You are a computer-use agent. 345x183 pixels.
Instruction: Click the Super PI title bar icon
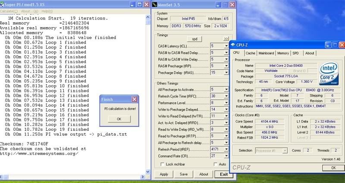click(2, 4)
